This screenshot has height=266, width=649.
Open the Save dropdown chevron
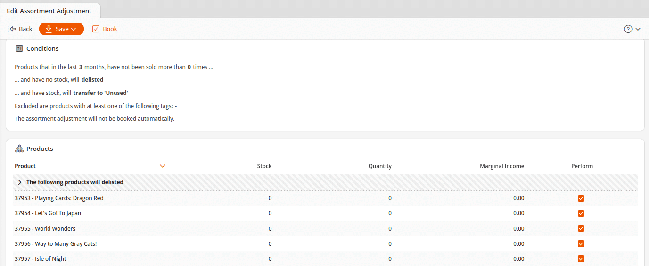(x=74, y=29)
